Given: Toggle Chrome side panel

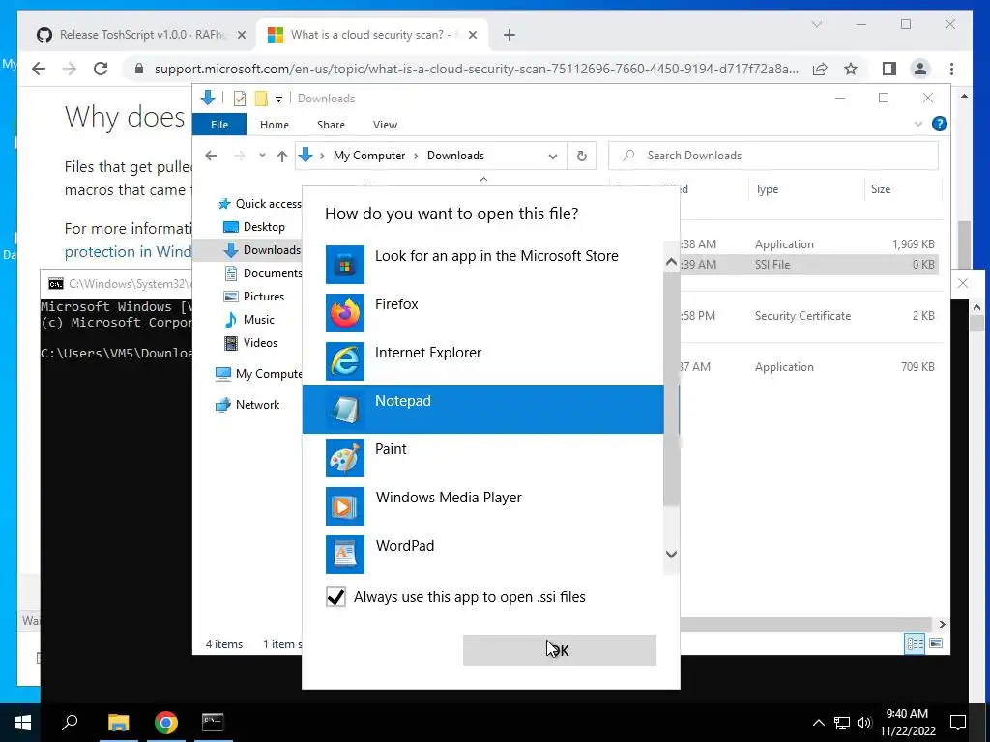Looking at the screenshot, I should coord(889,69).
